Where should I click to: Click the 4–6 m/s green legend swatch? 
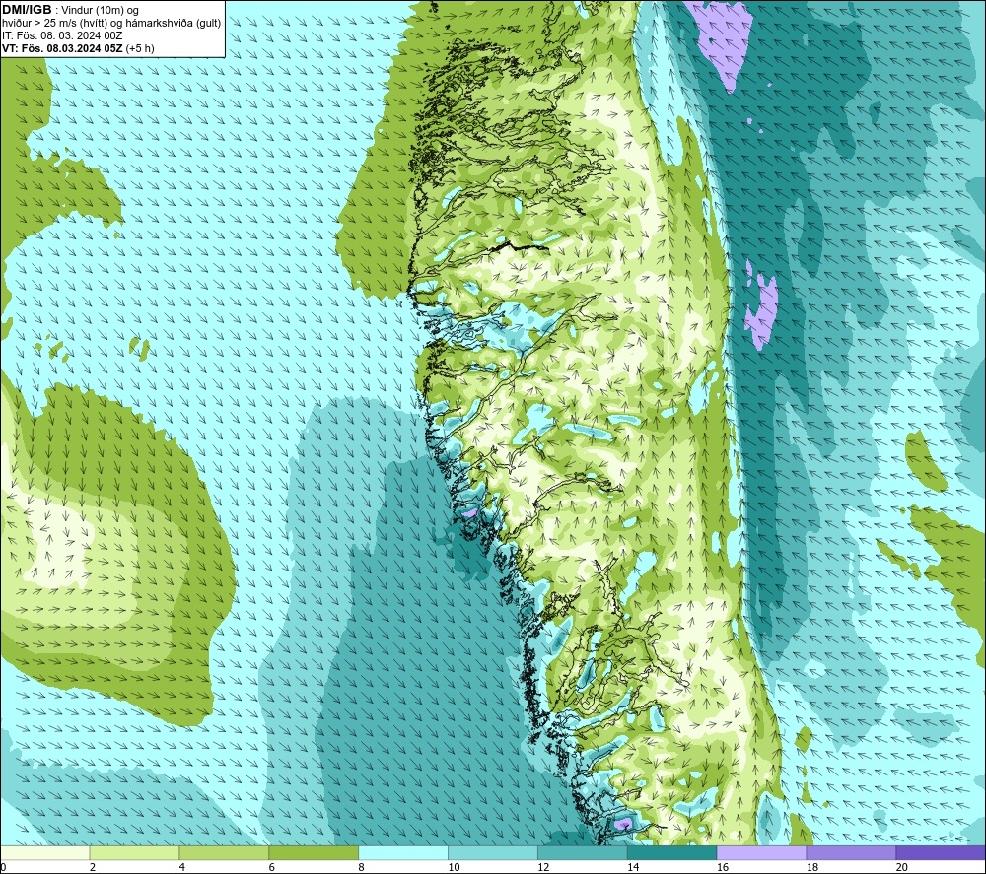coord(224,853)
